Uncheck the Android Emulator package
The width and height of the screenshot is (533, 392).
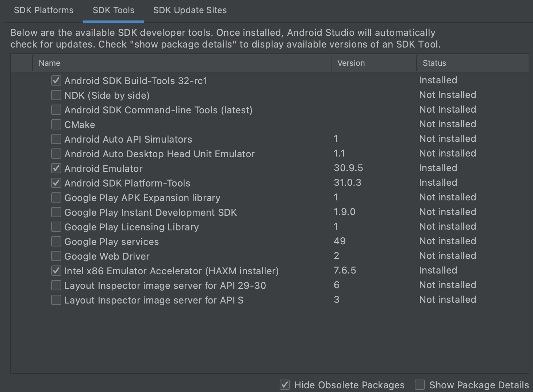tap(56, 168)
